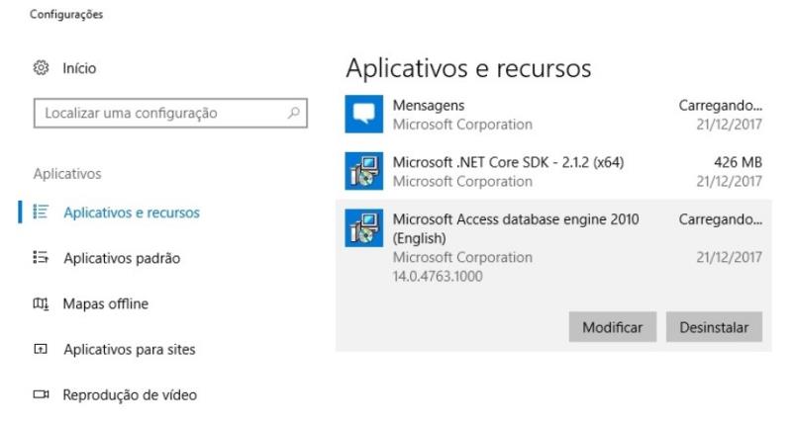
Task: Click the Aplicativos padrão list icon
Action: [42, 259]
